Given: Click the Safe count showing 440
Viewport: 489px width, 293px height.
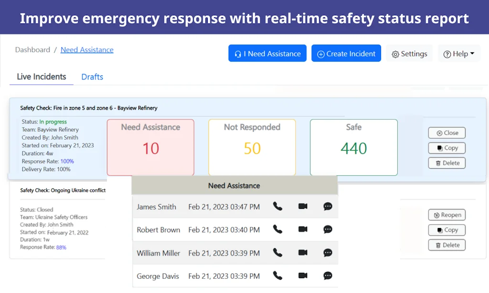Looking at the screenshot, I should [x=353, y=148].
